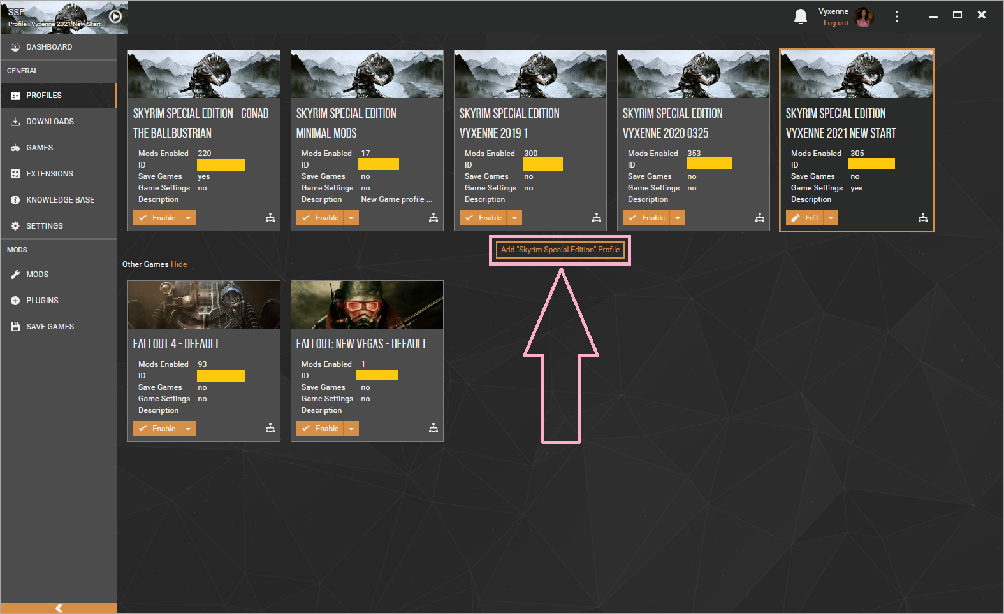
Task: Click the Settings gear icon in the sidebar
Action: [x=15, y=226]
